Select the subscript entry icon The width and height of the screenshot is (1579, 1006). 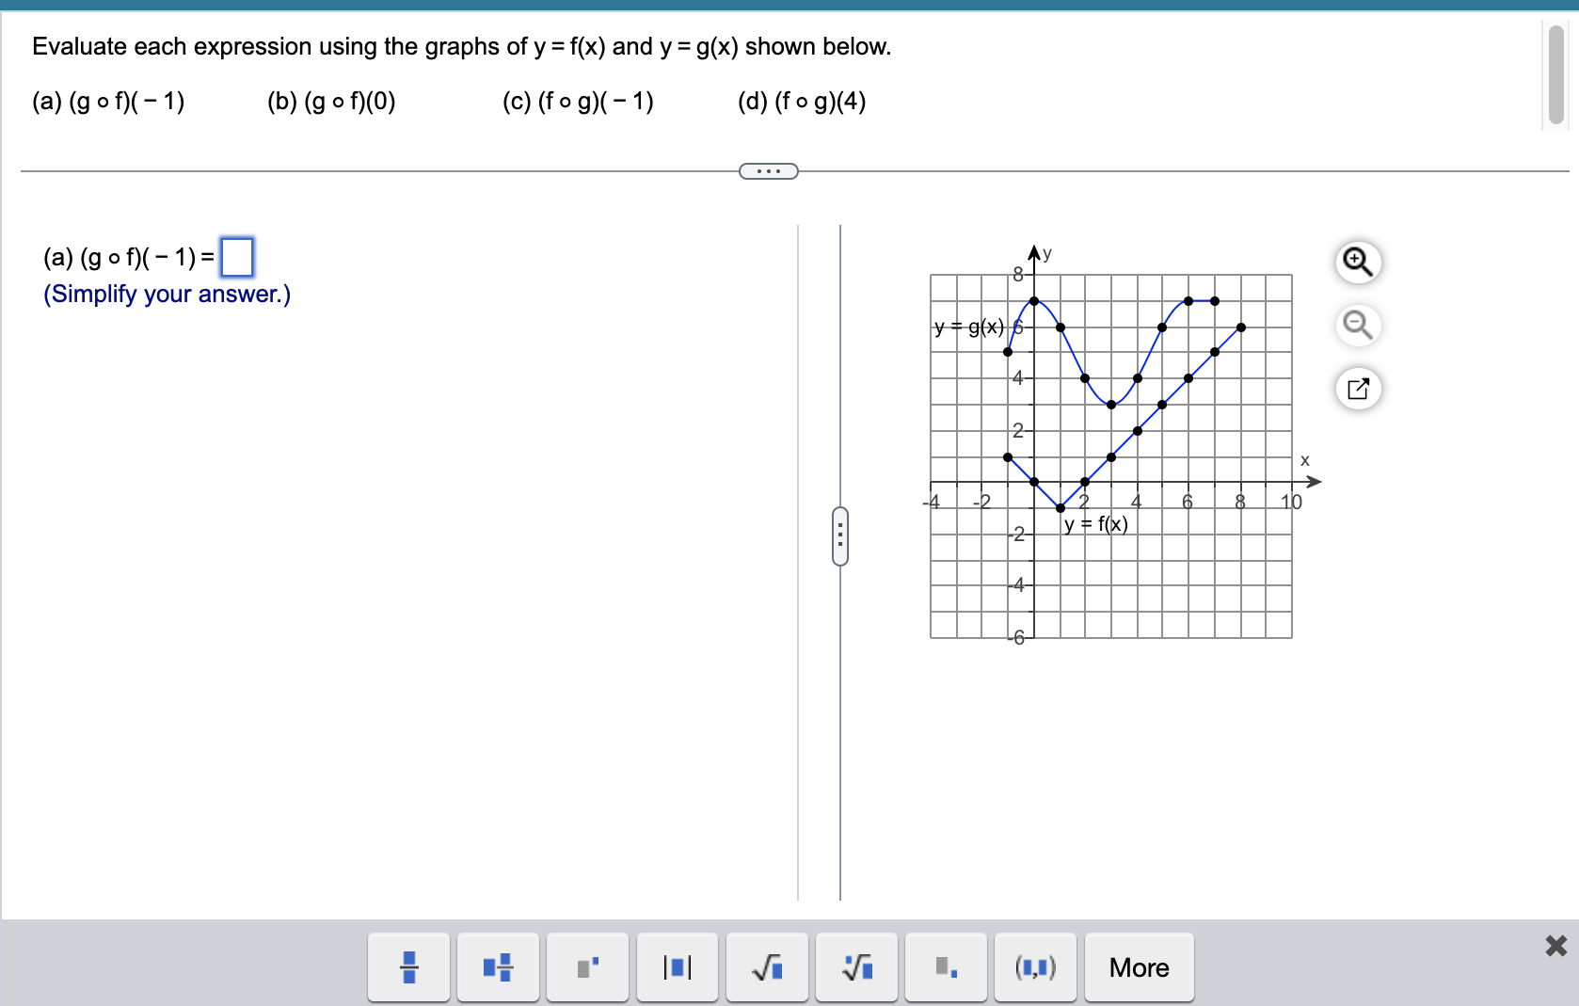(x=946, y=966)
